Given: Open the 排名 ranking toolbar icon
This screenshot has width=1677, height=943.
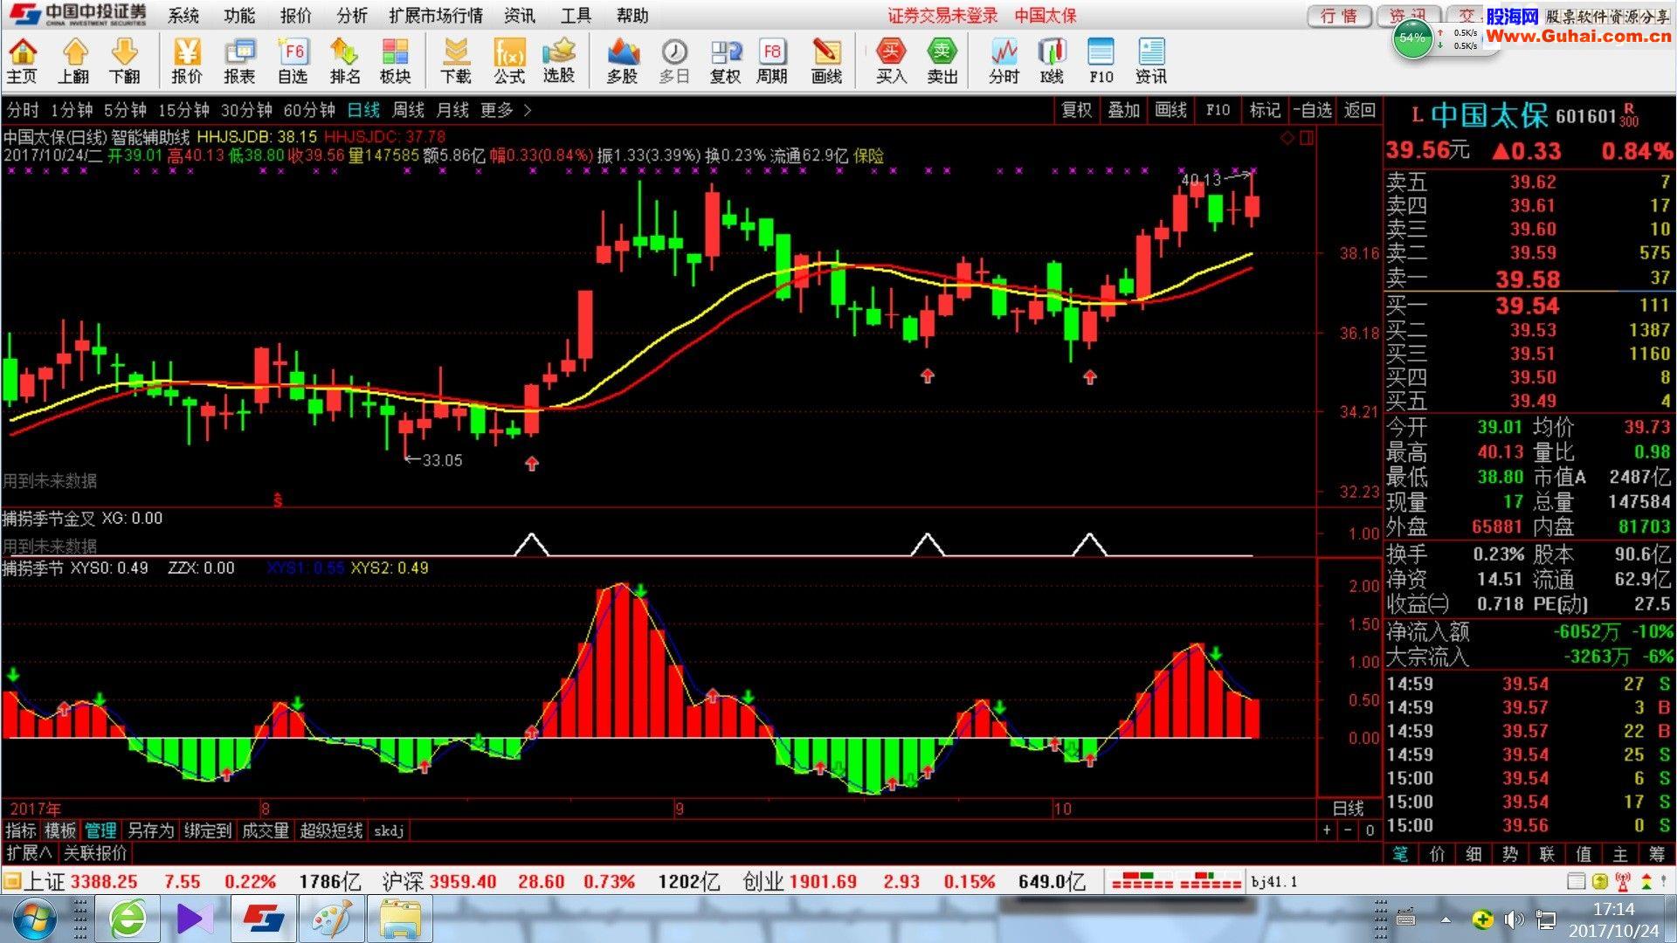Looking at the screenshot, I should pos(345,61).
